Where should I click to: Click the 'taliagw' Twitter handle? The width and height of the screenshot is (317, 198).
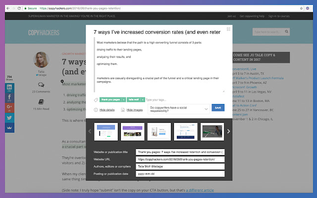click(41, 75)
